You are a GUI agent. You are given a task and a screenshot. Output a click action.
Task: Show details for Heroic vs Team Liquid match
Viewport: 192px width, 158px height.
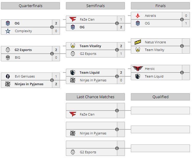pyautogui.click(x=182, y=73)
